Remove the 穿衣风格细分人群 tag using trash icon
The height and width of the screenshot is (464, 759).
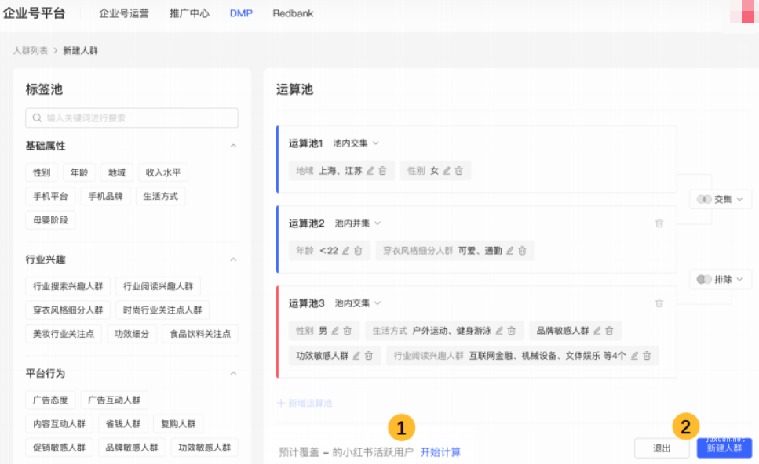click(521, 250)
